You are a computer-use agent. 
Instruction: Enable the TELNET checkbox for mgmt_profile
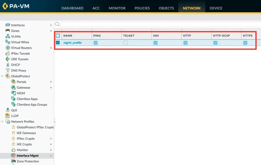click(x=126, y=43)
